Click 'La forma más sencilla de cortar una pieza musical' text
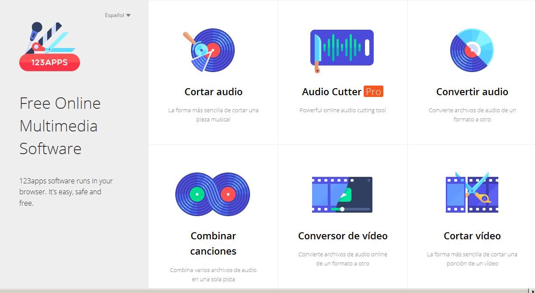 point(213,115)
